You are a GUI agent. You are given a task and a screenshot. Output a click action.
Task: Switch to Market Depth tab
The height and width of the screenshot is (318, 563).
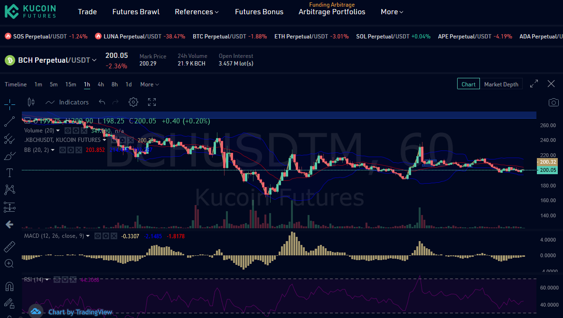point(501,84)
